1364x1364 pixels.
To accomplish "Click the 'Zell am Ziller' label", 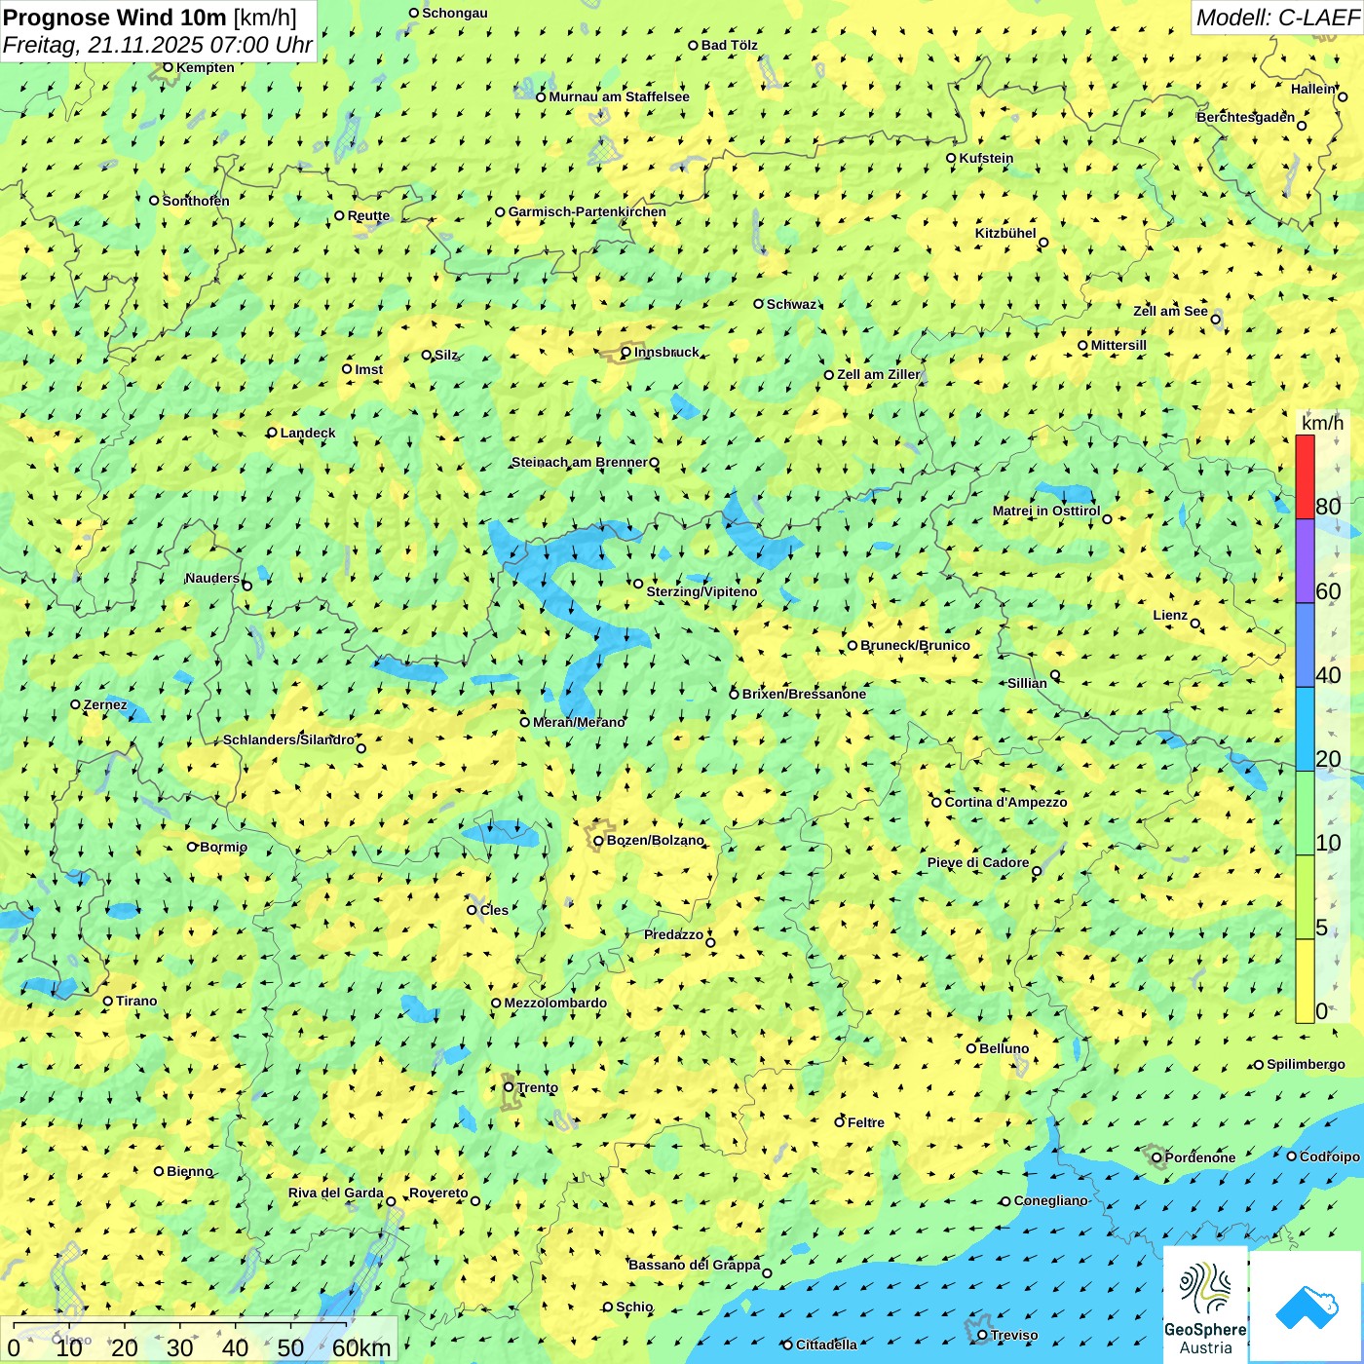I will [x=878, y=374].
